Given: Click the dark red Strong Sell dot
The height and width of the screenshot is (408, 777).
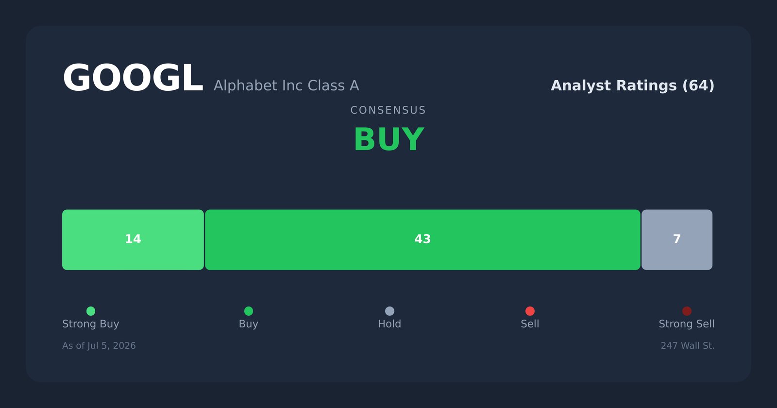Looking at the screenshot, I should tap(687, 311).
